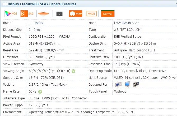Click the Bezel Area row label
Viewport: 177px width, 116px height.
(x=11, y=50)
